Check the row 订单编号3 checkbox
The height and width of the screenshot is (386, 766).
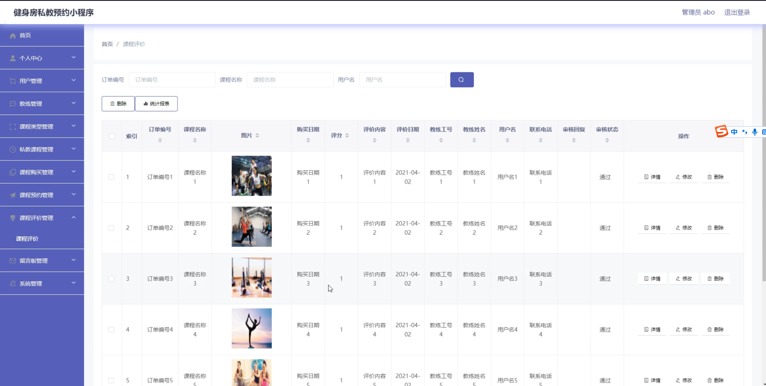111,279
